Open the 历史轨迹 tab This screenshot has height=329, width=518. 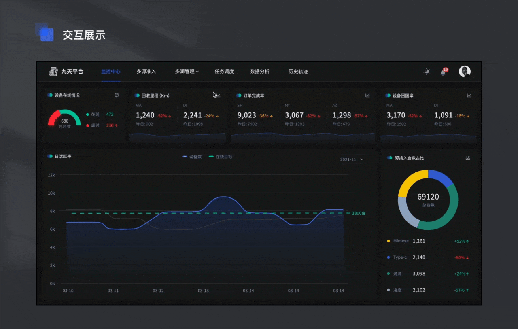298,72
